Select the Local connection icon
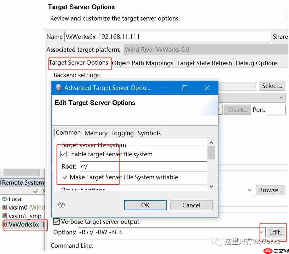The width and height of the screenshot is (289, 254). pyautogui.click(x=5, y=199)
